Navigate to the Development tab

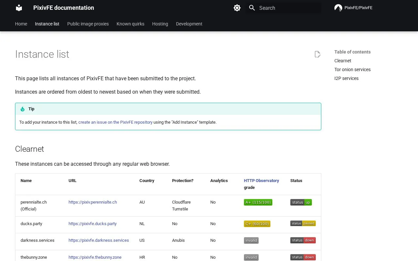(x=189, y=24)
